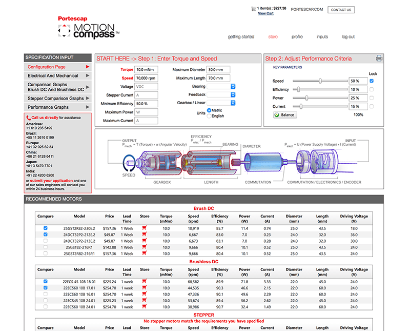Click the Voltage VDC input field

146,87
